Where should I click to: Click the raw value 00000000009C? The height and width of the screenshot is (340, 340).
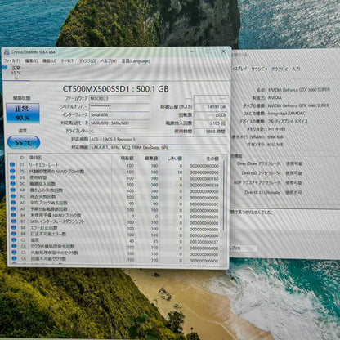click(x=204, y=204)
